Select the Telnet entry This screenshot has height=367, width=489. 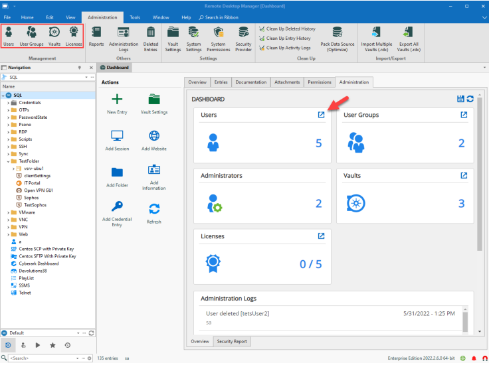[25, 293]
